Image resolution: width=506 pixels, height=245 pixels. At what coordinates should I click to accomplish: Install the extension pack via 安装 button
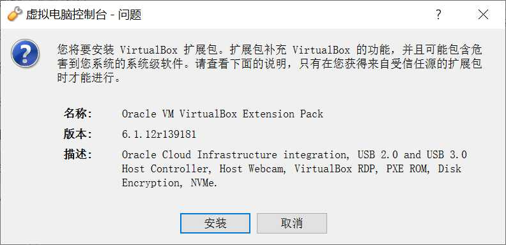(215, 223)
